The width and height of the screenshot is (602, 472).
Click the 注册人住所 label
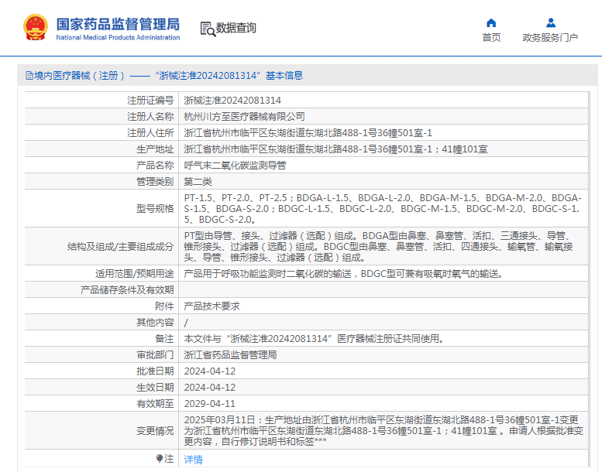[x=150, y=132]
